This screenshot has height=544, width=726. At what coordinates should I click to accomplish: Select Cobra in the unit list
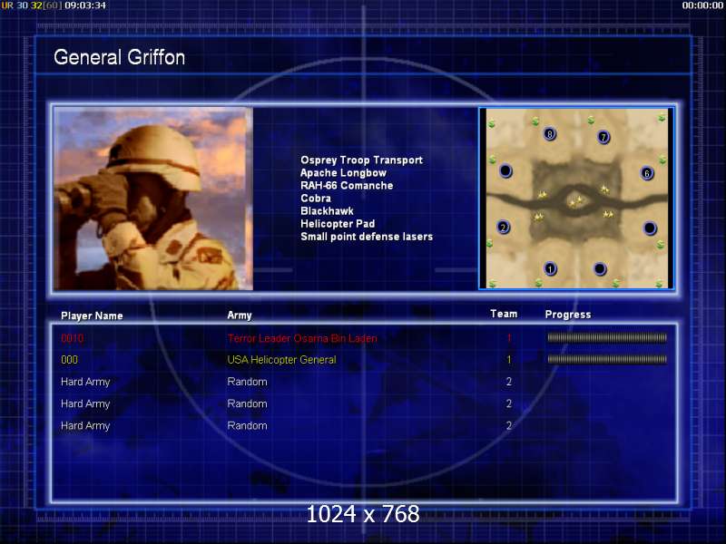tap(316, 199)
